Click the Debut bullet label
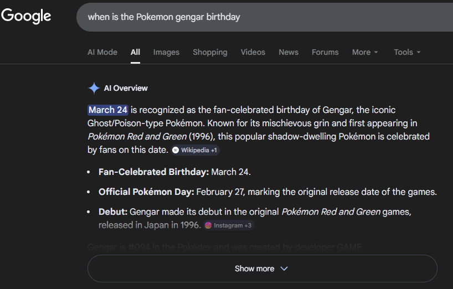The width and height of the screenshot is (453, 289). click(x=112, y=212)
